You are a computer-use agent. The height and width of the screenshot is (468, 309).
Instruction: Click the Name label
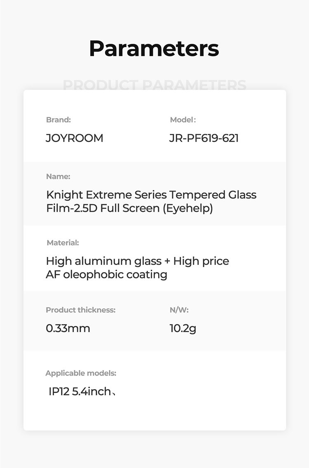tap(58, 176)
